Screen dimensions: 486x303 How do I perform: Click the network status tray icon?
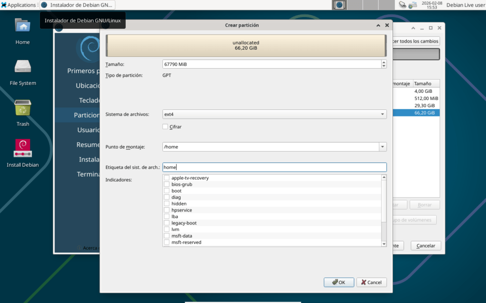402,5
